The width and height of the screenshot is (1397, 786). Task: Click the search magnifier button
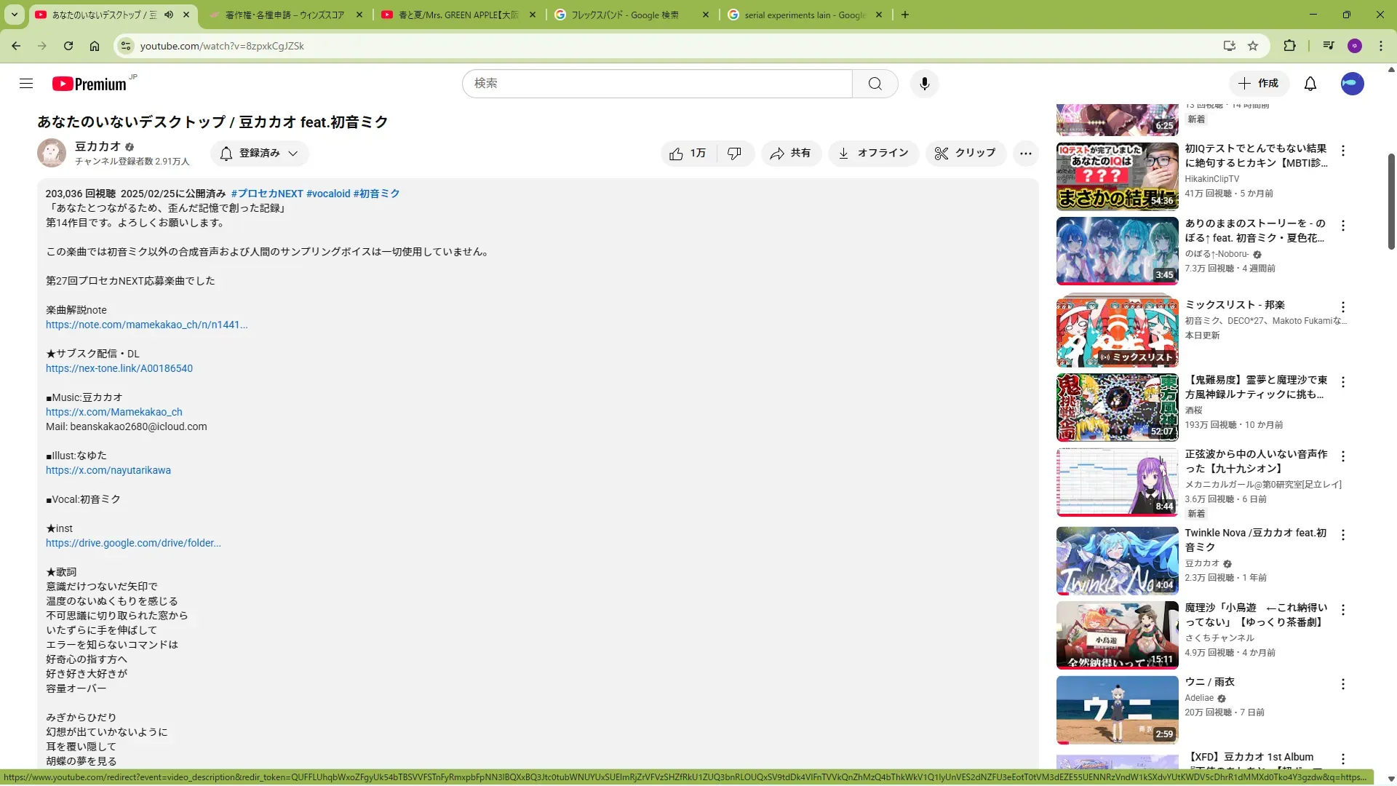point(875,84)
